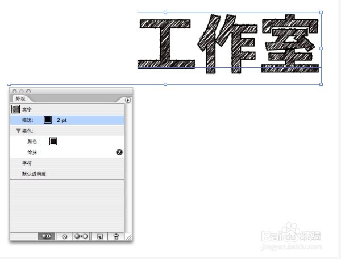Toggle New Art Has Basic Appearance button
Screen dimensions: 341x259
47,236
